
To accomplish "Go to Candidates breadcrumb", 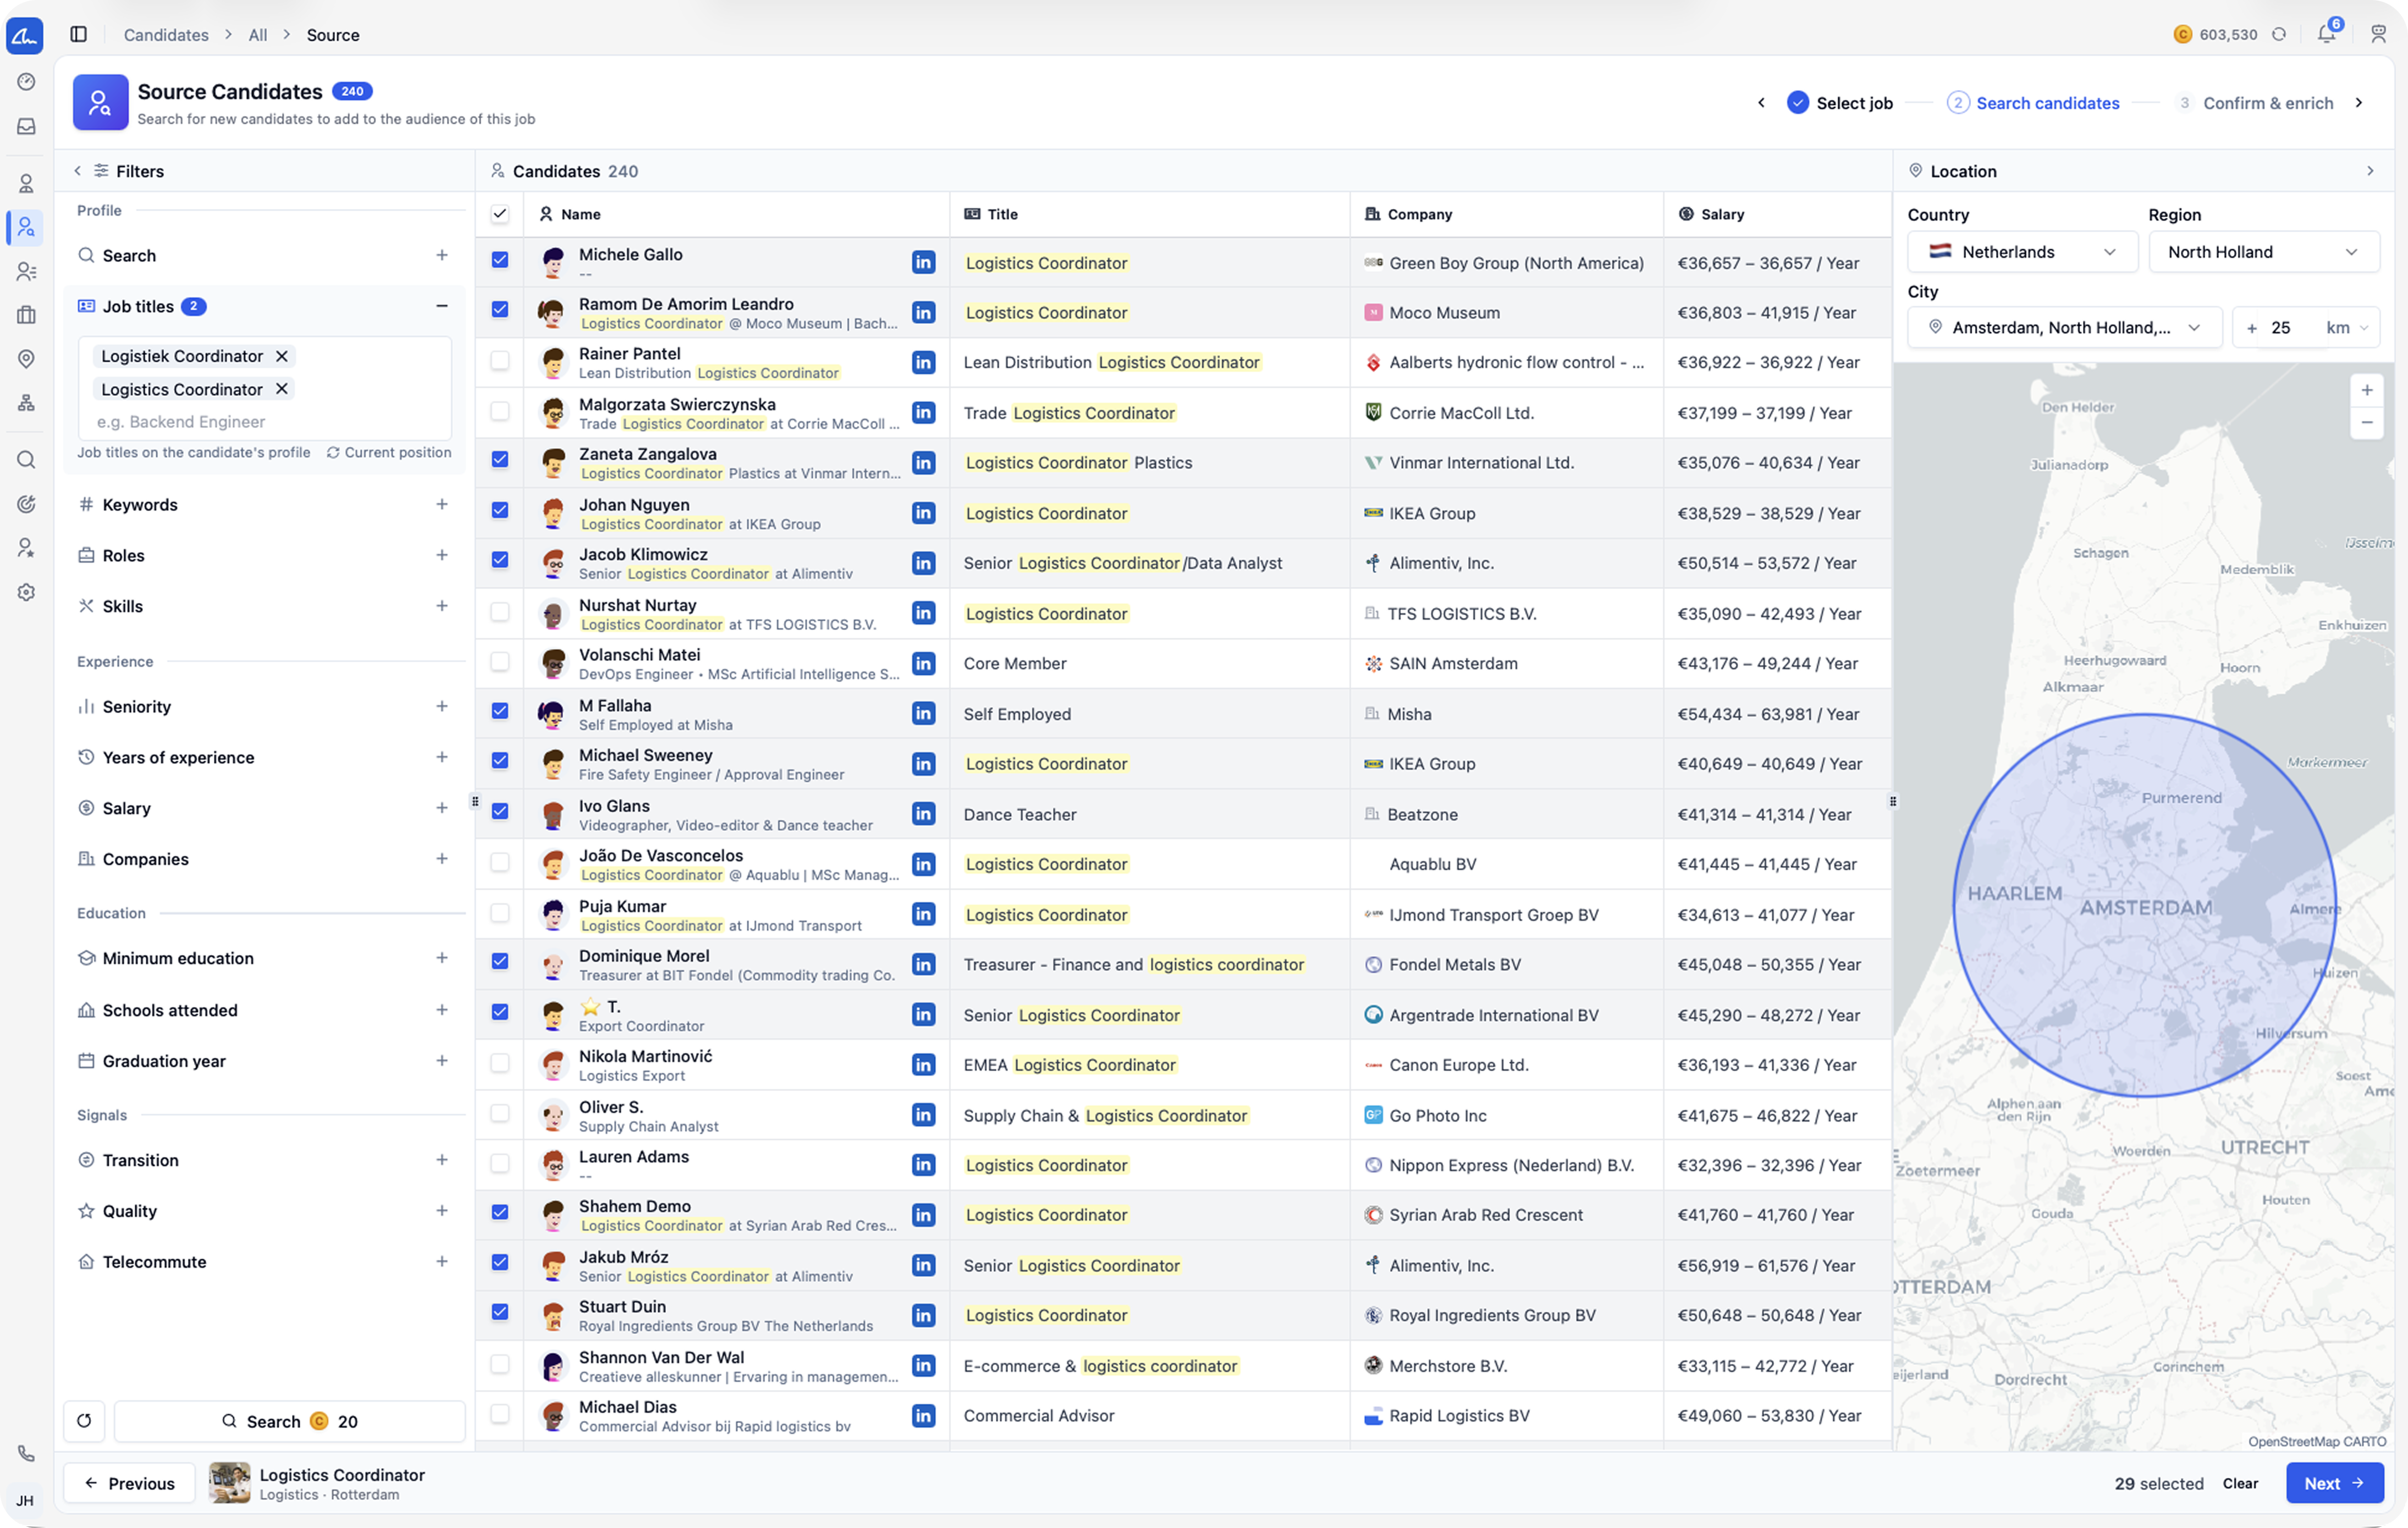I will tap(166, 35).
